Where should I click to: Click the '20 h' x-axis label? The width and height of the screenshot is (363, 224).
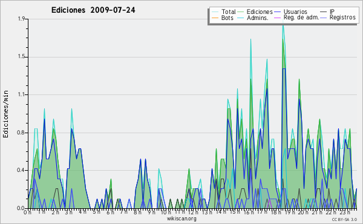(x=302, y=212)
